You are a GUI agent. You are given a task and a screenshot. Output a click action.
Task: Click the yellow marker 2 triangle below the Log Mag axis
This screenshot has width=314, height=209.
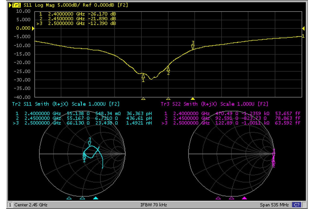(168, 99)
